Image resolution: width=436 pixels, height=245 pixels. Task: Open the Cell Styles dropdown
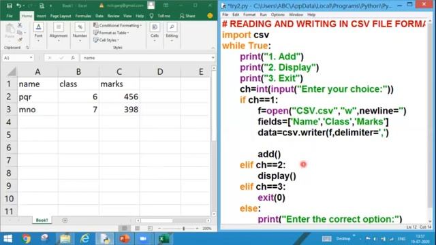pos(106,40)
